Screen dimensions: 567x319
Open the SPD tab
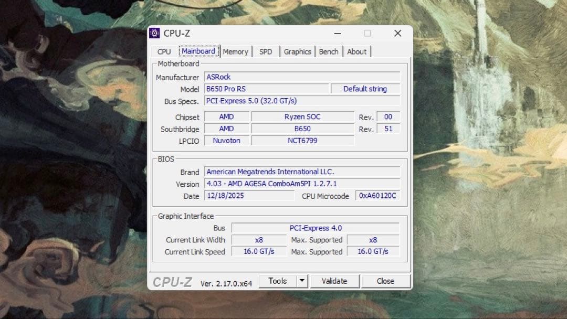266,51
